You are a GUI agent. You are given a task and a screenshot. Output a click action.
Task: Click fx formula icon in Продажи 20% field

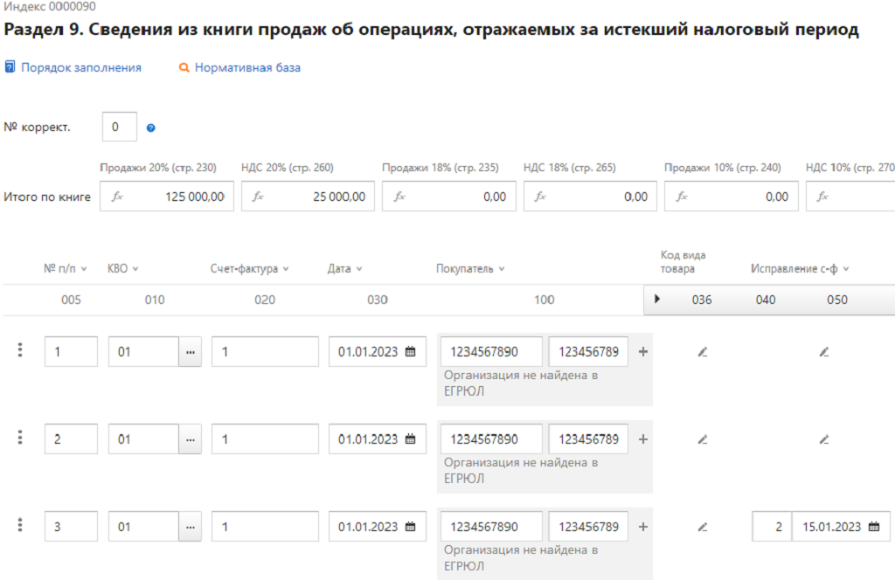117,197
